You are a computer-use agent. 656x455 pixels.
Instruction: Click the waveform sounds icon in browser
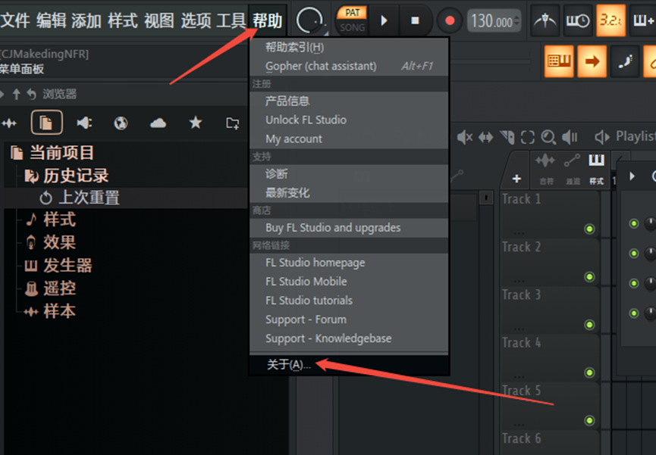[10, 123]
